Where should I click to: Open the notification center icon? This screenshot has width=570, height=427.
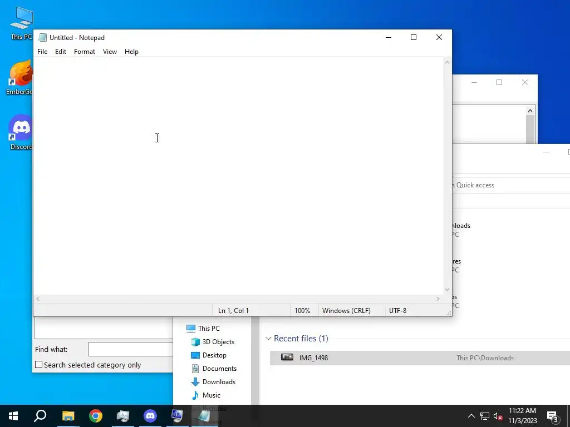552,416
